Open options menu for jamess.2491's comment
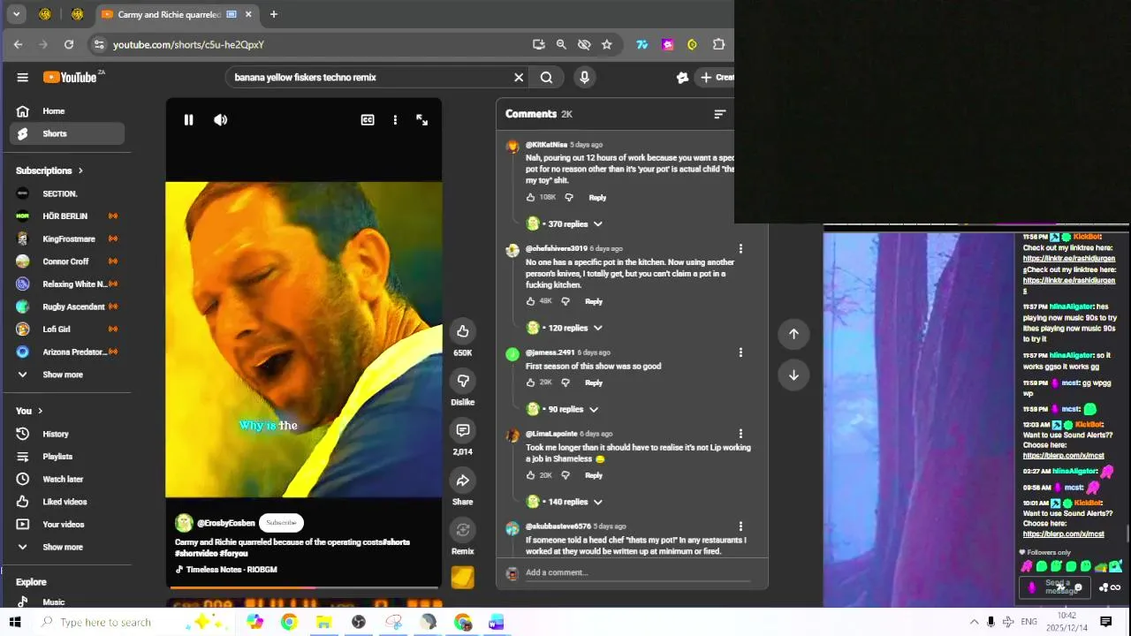This screenshot has height=636, width=1131. [740, 353]
